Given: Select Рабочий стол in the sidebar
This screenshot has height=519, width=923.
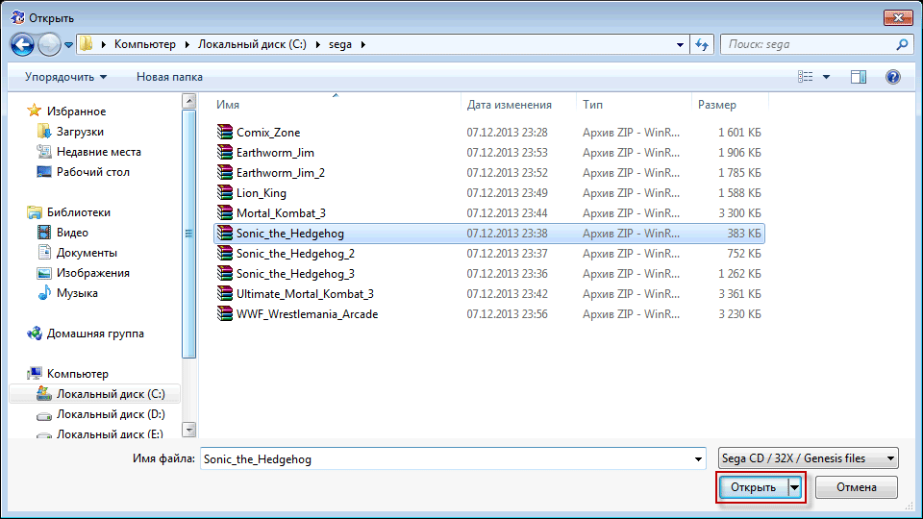Looking at the screenshot, I should tap(92, 172).
